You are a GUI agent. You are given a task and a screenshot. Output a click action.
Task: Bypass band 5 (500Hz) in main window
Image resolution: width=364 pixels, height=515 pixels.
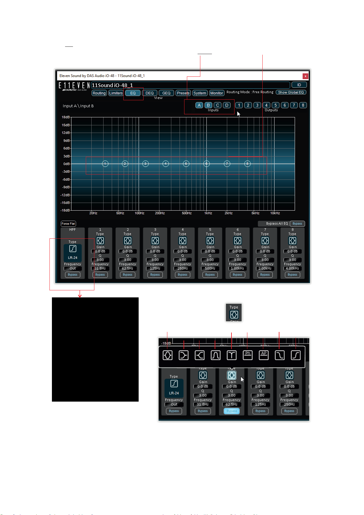tap(210, 275)
